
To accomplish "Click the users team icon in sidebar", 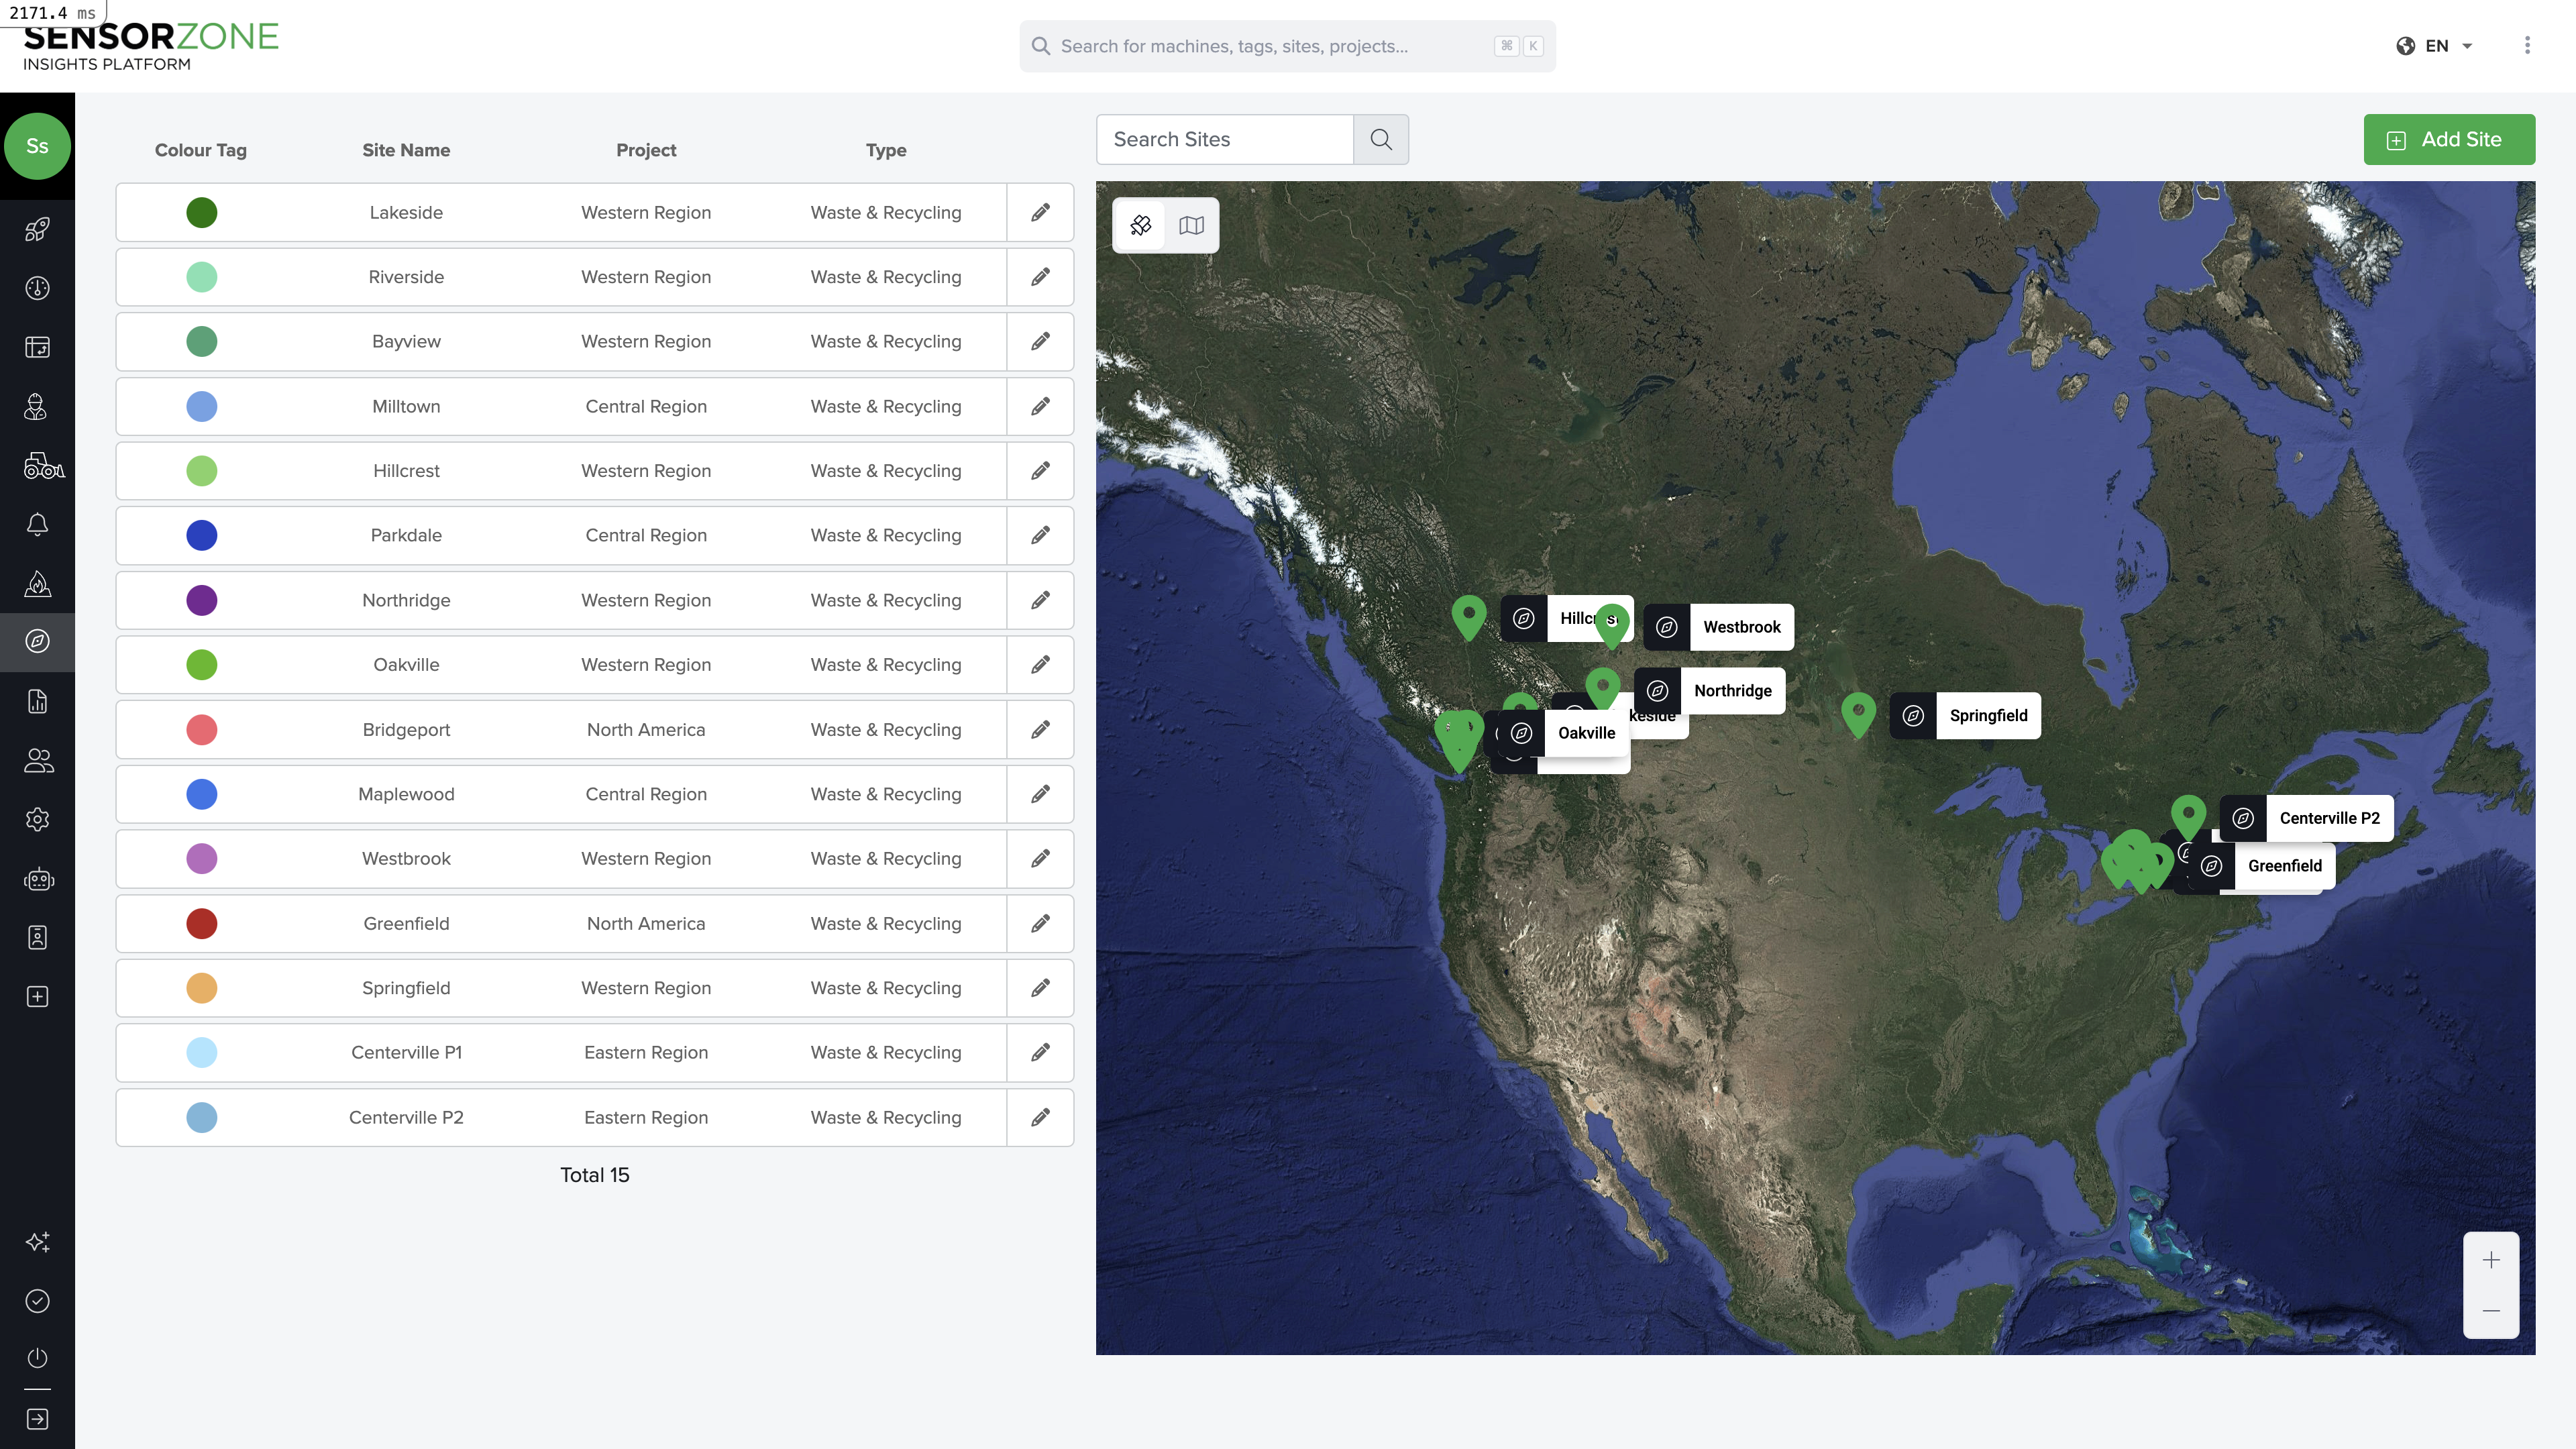I will [x=37, y=760].
